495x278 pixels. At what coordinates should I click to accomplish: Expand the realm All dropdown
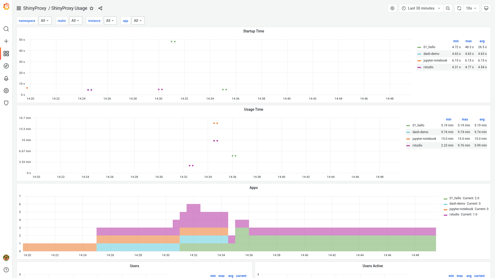pyautogui.click(x=76, y=21)
